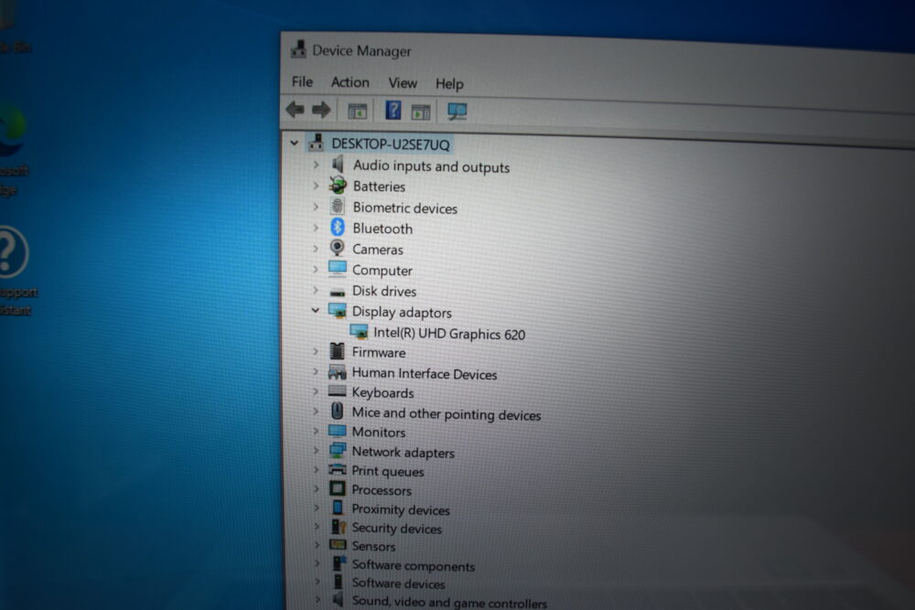Expand the Computer category

point(316,269)
